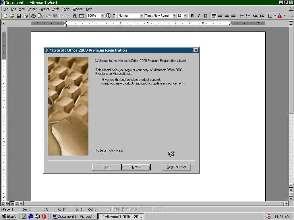The width and height of the screenshot is (294, 220).
Task: Open the File menu
Action: click(6, 9)
